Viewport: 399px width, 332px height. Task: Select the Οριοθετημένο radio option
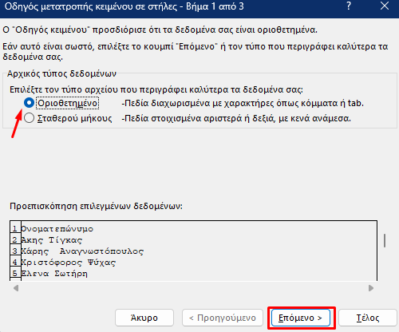29,103
